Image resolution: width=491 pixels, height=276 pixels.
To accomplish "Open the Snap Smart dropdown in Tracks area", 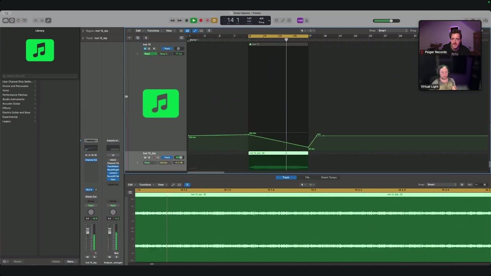I will (x=393, y=31).
